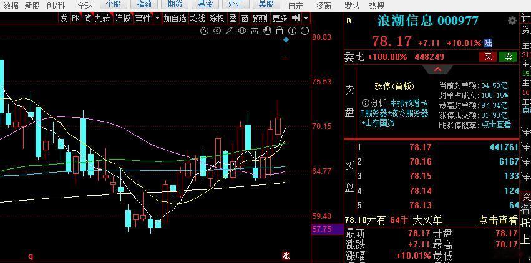
Task: Zoom in with the plus circle icon
Action: pyautogui.click(x=292, y=31)
